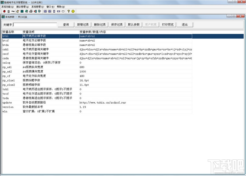Click the 保存记录 button
Viewport: 246px width, 176px height.
(x=117, y=25)
